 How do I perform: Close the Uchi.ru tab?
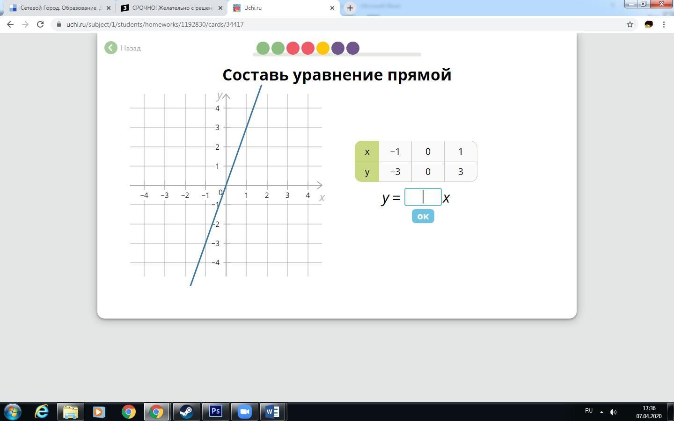(332, 8)
